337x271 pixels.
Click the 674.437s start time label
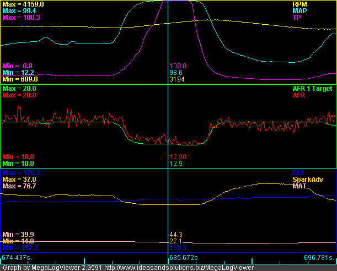pyautogui.click(x=17, y=257)
